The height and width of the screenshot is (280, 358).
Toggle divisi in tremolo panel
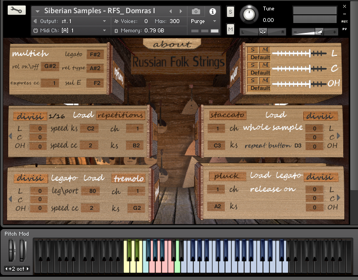click(x=31, y=178)
